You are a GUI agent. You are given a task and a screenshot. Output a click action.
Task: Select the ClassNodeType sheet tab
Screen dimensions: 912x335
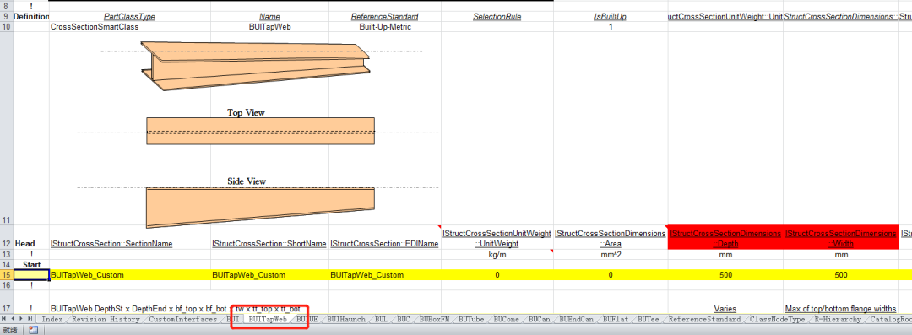coord(777,319)
